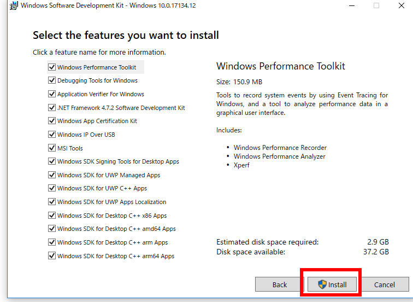This screenshot has height=302, width=413.
Task: Disable Desktop C++ arm Apps feature
Action: [x=52, y=242]
